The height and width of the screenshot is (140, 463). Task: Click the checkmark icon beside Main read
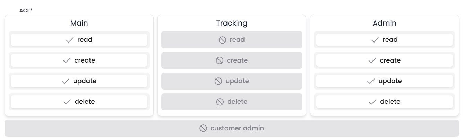coord(70,40)
